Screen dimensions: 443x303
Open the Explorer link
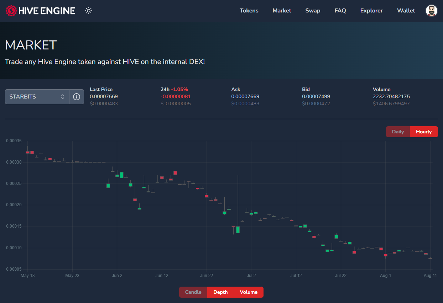tap(371, 11)
